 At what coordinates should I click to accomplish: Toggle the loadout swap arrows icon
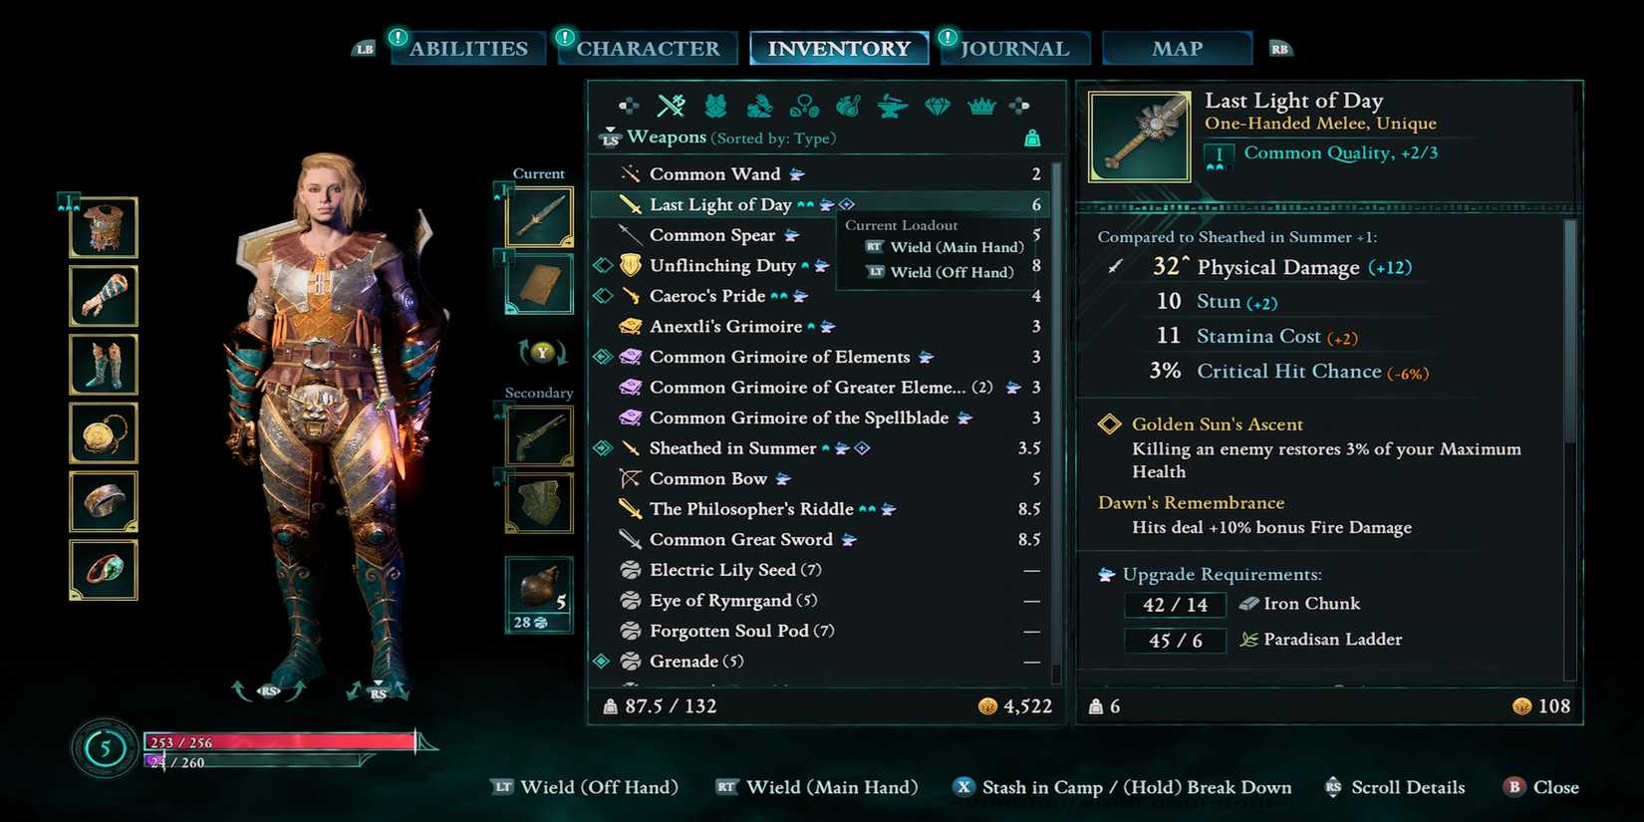[x=542, y=352]
